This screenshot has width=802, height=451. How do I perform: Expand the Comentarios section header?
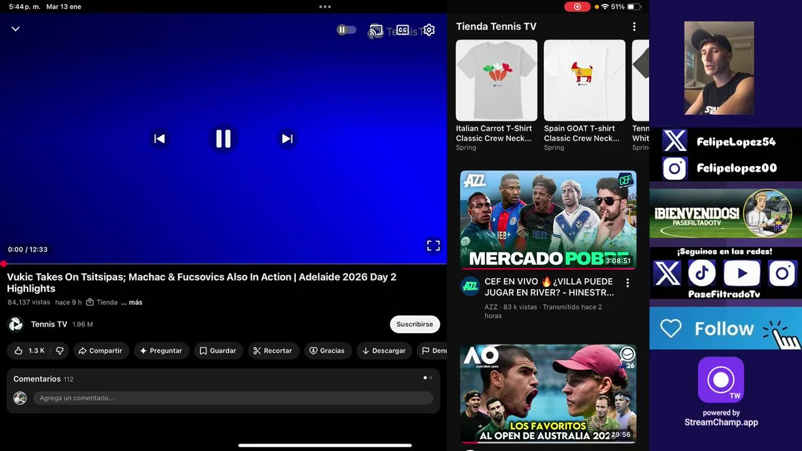click(x=43, y=379)
